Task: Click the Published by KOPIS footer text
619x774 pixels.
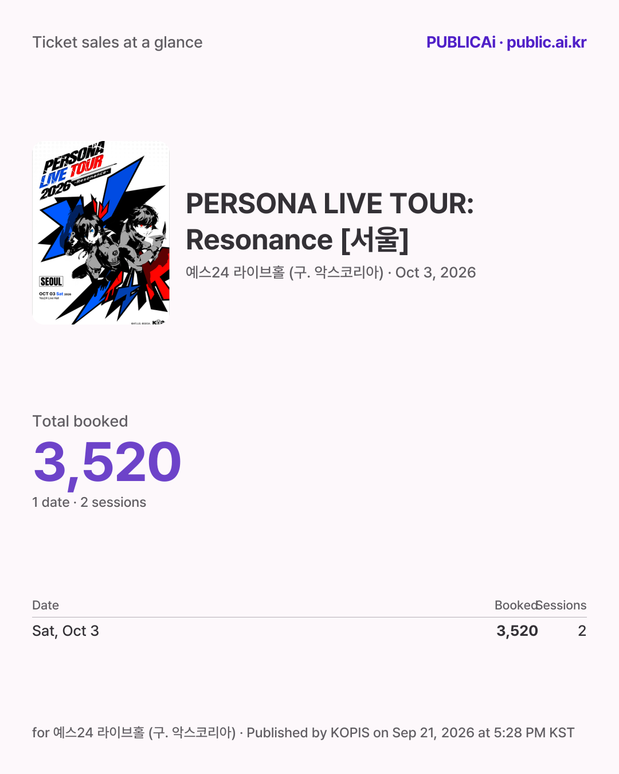Action: point(410,733)
